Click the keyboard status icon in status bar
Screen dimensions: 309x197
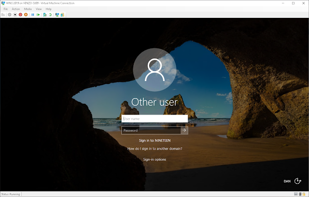coord(296,194)
